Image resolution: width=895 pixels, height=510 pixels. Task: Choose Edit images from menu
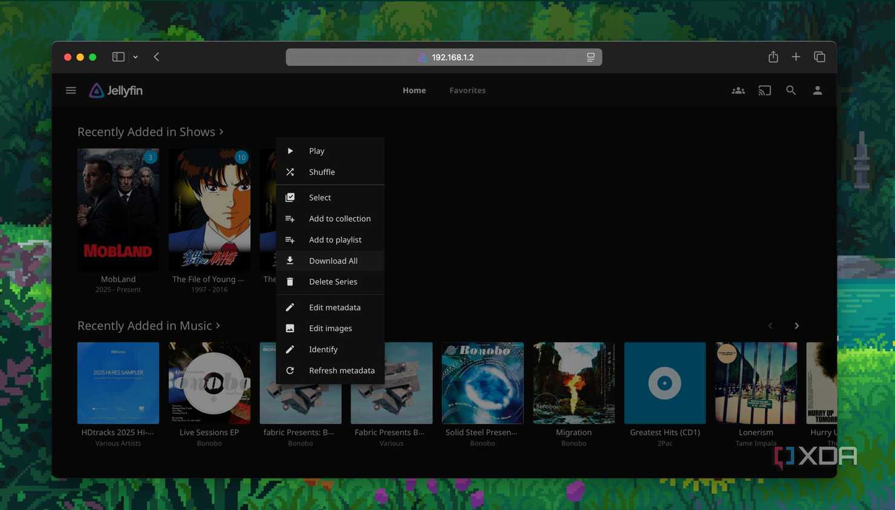[330, 328]
